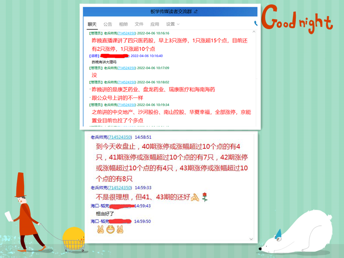Click the edit pencil next to group name
The image size is (344, 258).
pyautogui.click(x=196, y=12)
